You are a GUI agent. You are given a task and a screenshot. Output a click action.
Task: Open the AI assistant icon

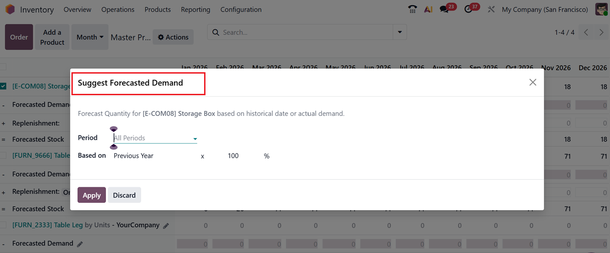[x=428, y=9]
